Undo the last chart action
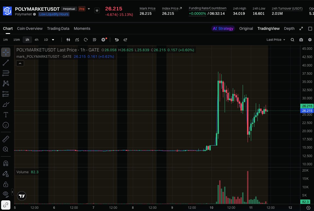Image resolution: width=314 pixels, height=211 pixels. click(x=116, y=40)
